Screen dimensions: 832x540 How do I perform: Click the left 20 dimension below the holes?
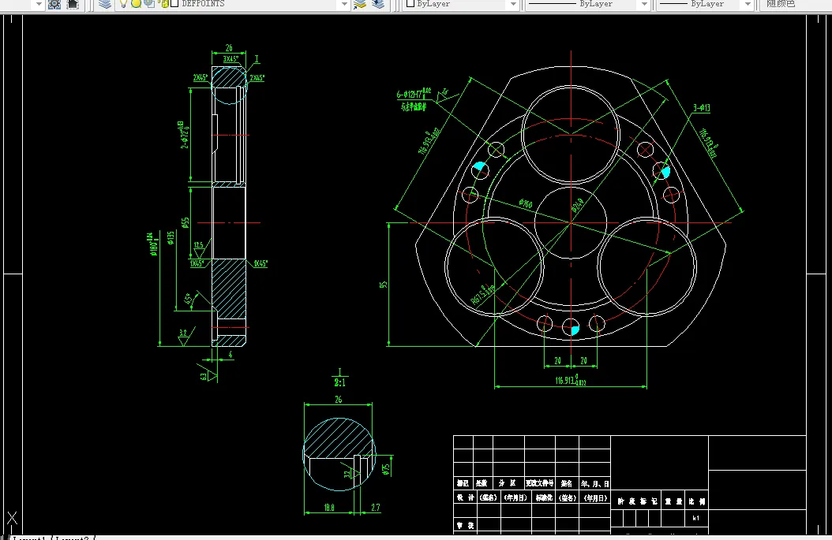557,360
